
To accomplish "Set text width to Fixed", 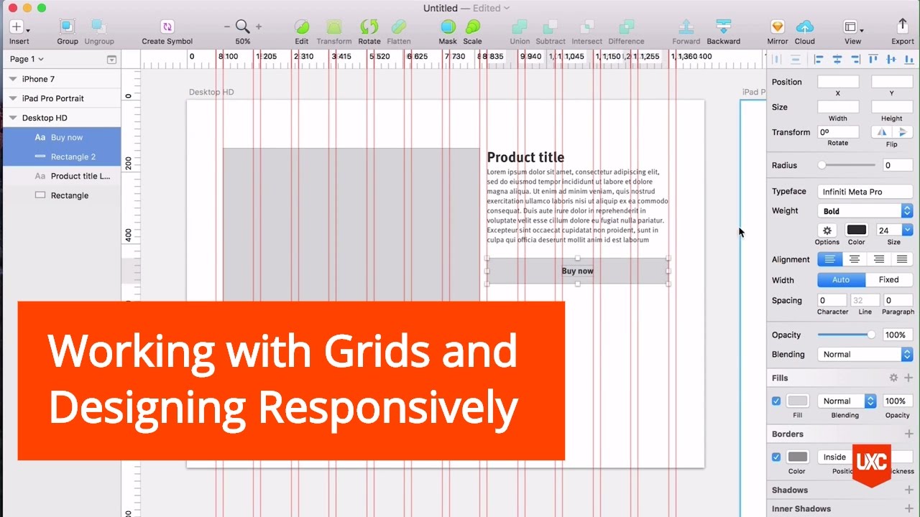I will [889, 280].
